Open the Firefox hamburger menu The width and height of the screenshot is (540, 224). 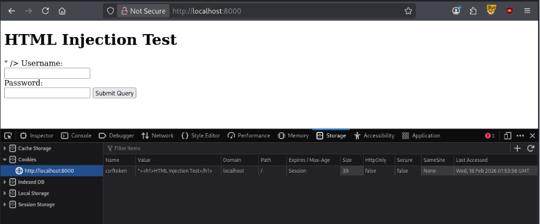pos(527,11)
